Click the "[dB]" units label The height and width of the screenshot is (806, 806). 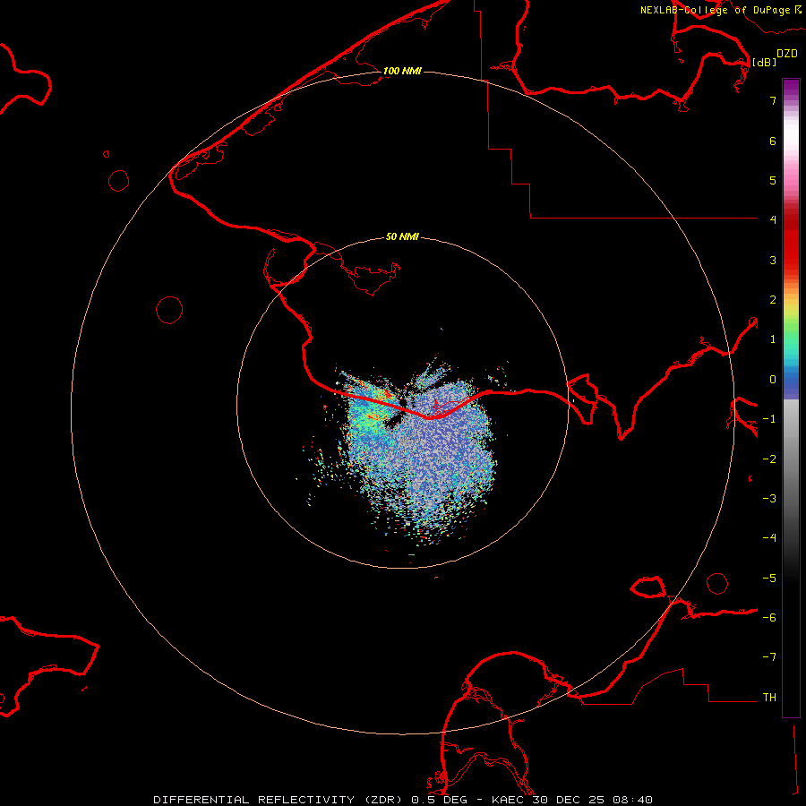point(765,62)
